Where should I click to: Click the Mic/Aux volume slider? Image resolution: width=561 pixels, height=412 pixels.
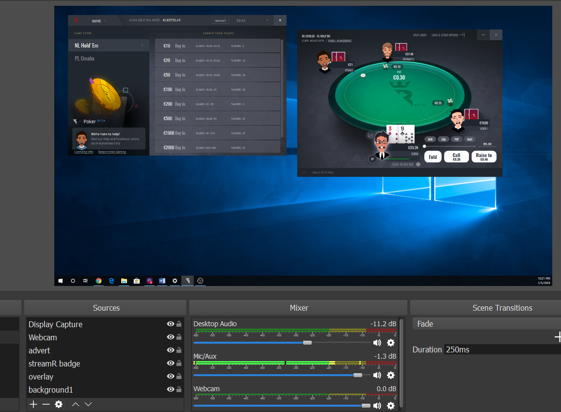coord(282,375)
